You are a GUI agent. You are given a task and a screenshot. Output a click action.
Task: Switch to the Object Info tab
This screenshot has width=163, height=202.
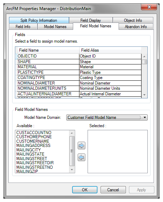click(x=133, y=20)
